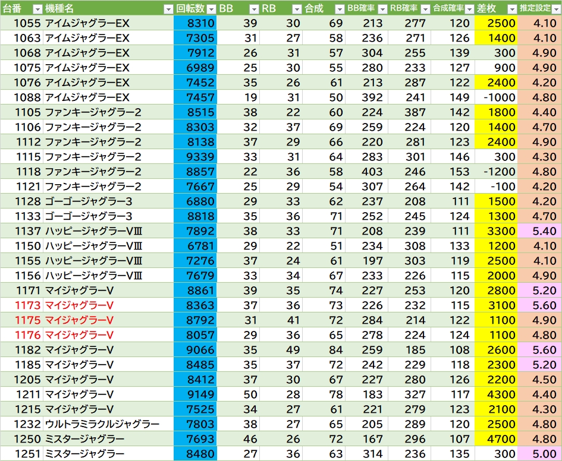Screen dimensions: 562x461
Task: Click the BB確率 value 314
Action: pos(372,453)
